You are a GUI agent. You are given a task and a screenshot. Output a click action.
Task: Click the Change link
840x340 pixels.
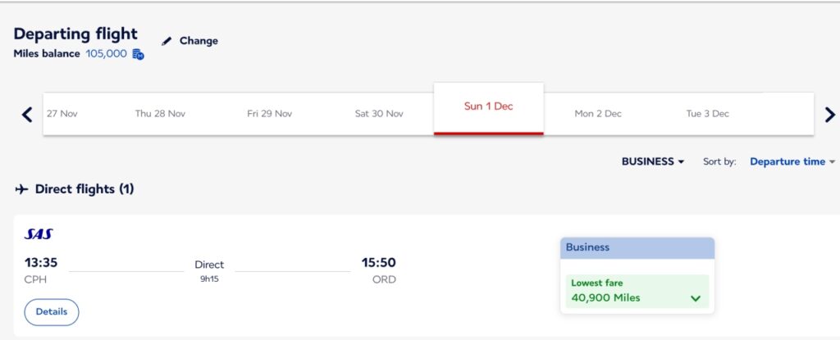pos(199,41)
